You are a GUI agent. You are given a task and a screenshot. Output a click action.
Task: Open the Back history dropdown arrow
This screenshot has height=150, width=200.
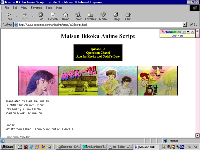[x=17, y=16]
